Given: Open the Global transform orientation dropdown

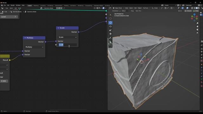Looking at the screenshot, I should point(156,8).
